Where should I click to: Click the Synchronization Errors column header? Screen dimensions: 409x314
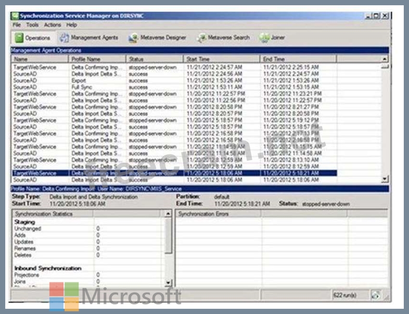click(219, 214)
